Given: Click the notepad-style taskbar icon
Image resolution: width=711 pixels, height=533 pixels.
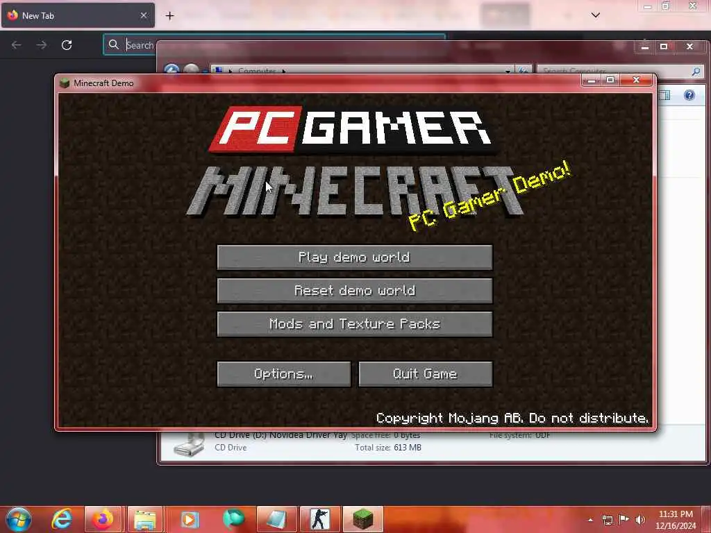Looking at the screenshot, I should coord(276,519).
